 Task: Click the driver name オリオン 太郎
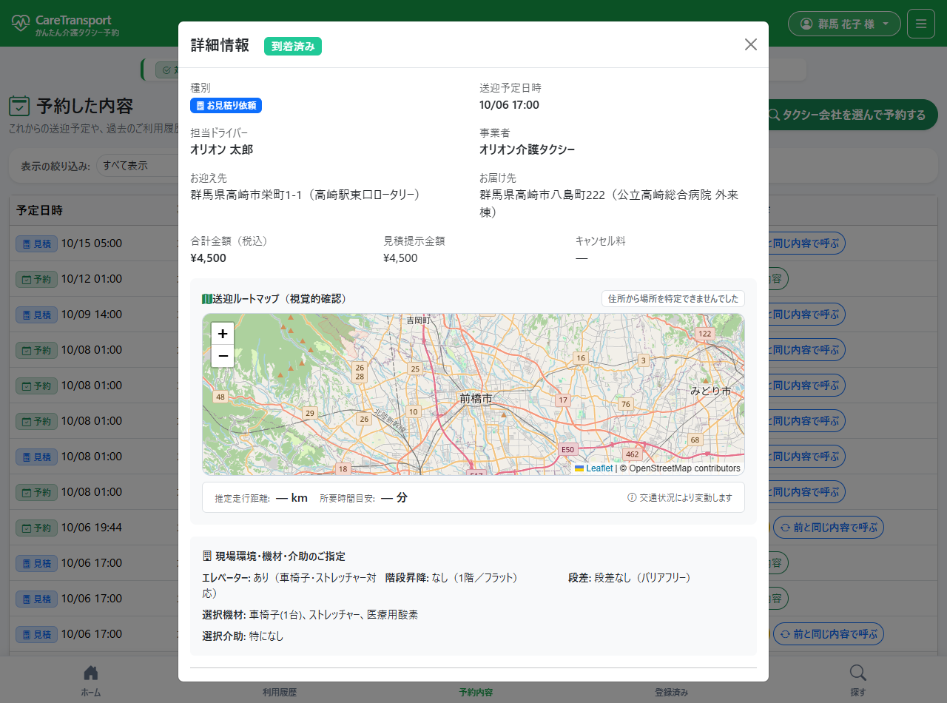tap(221, 150)
